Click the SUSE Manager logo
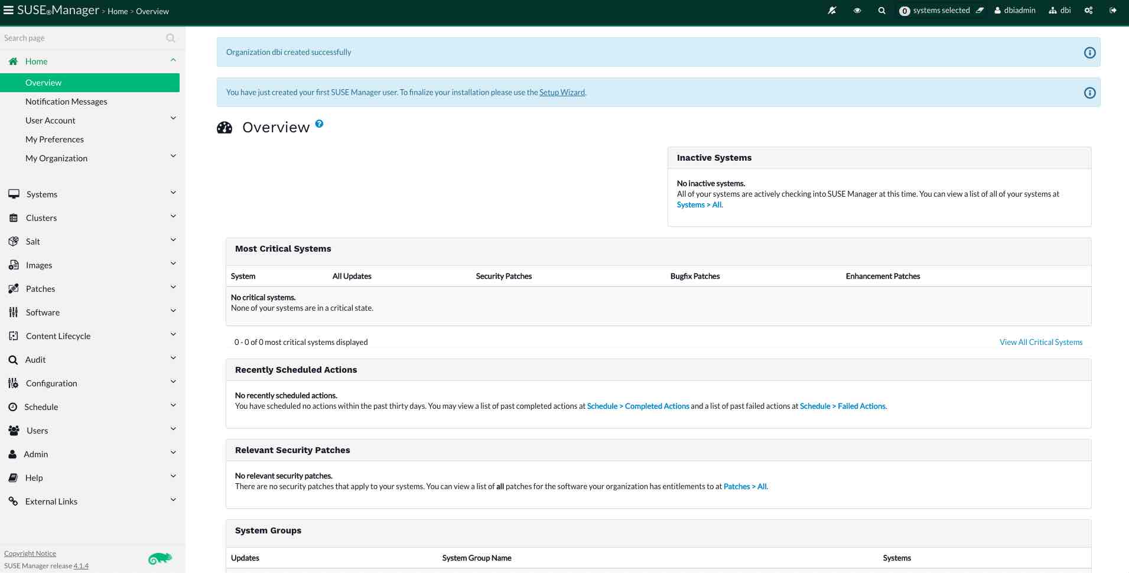This screenshot has width=1129, height=573. pos(58,10)
